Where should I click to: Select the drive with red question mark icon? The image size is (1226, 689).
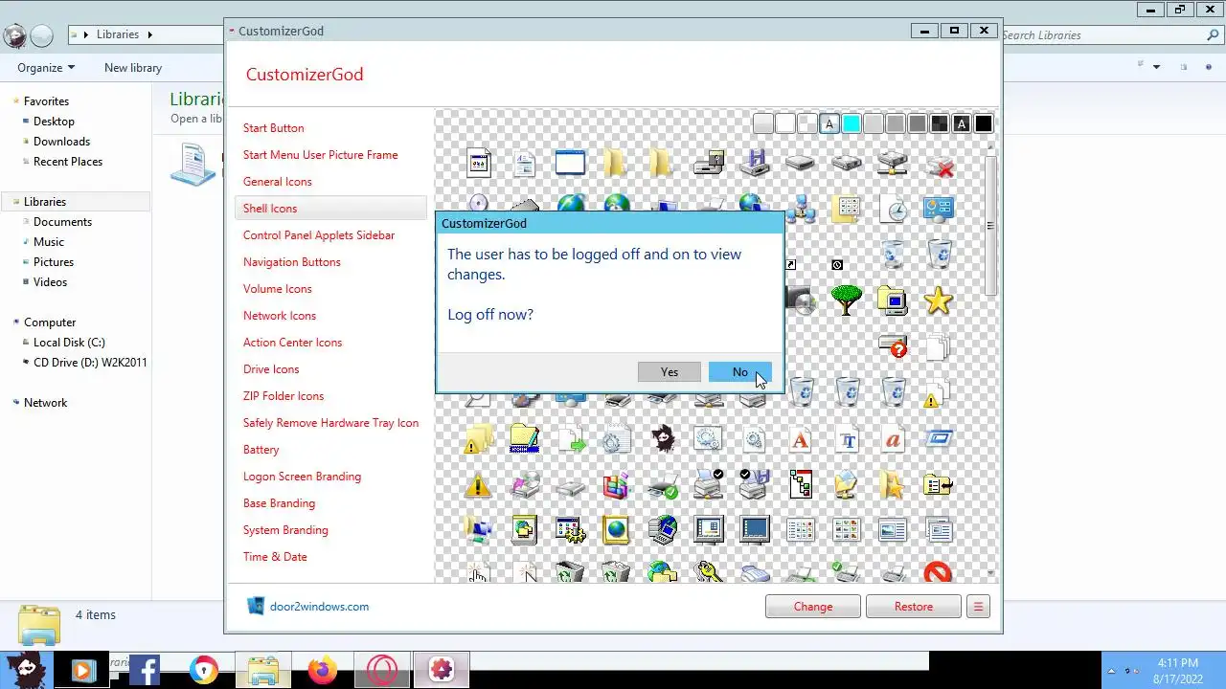[893, 346]
